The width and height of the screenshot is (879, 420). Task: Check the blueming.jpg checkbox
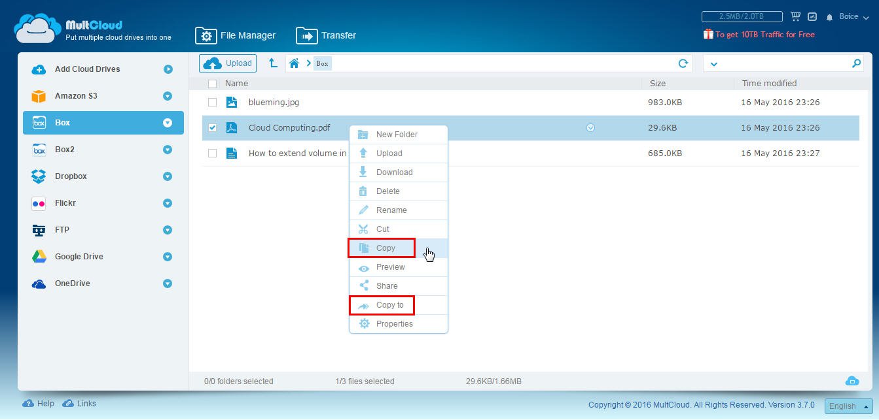[212, 102]
